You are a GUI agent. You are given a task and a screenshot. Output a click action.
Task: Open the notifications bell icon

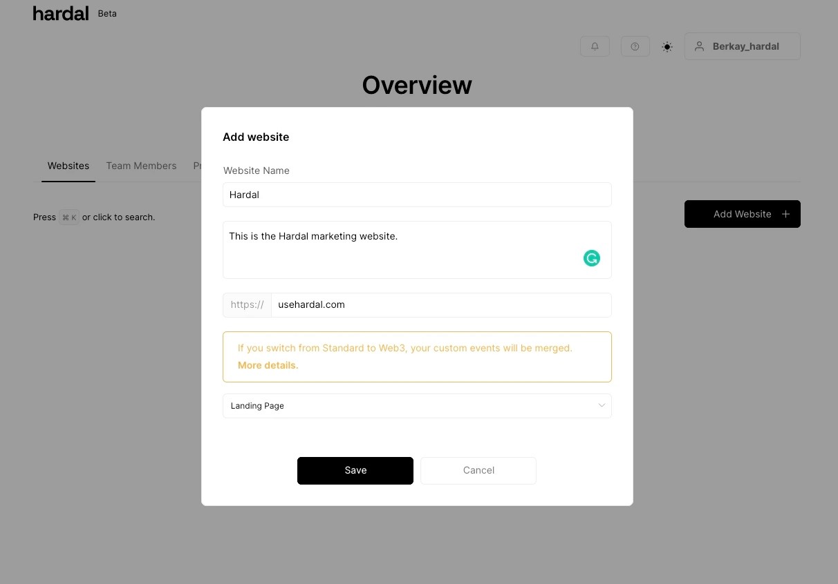click(x=595, y=46)
